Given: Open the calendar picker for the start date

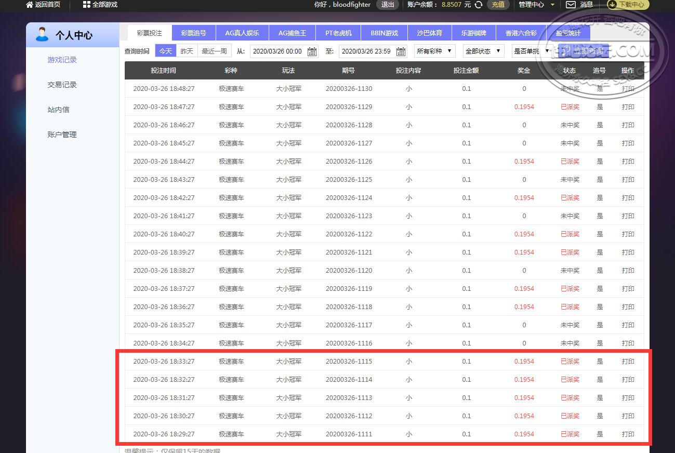Looking at the screenshot, I should tap(312, 51).
